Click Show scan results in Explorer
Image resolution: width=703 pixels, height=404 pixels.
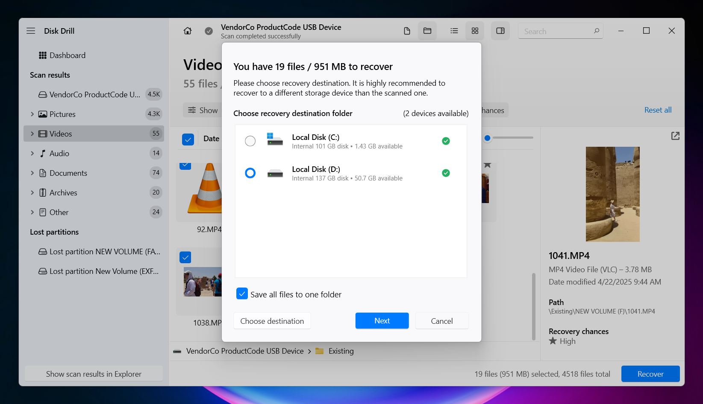pos(94,374)
